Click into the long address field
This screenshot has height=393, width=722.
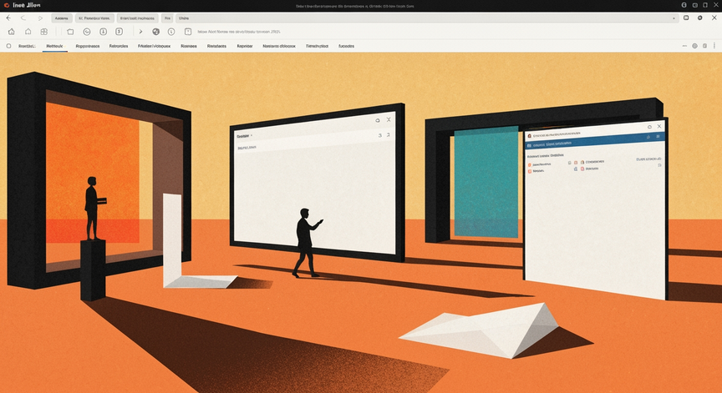[x=426, y=18]
